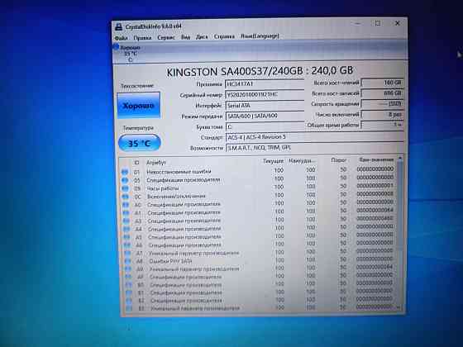Click the 696 GB total host writes value
The width and height of the screenshot is (463, 347).
pyautogui.click(x=382, y=93)
